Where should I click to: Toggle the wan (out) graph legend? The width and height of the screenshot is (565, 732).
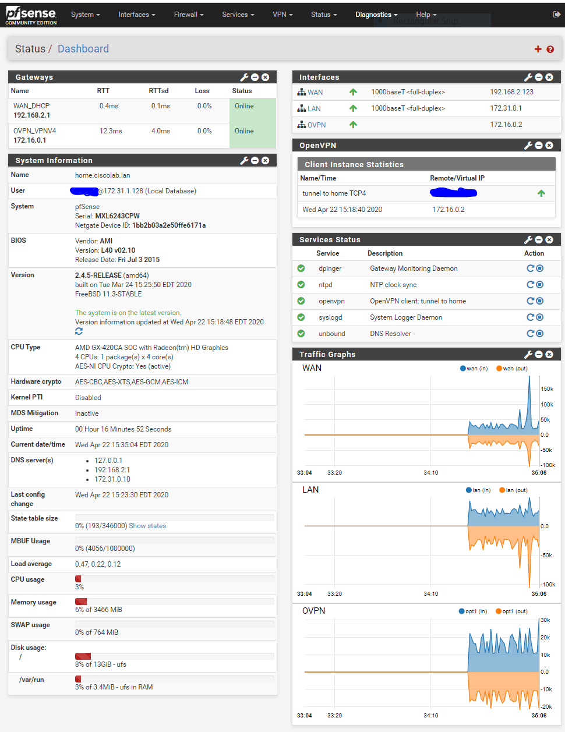click(511, 368)
